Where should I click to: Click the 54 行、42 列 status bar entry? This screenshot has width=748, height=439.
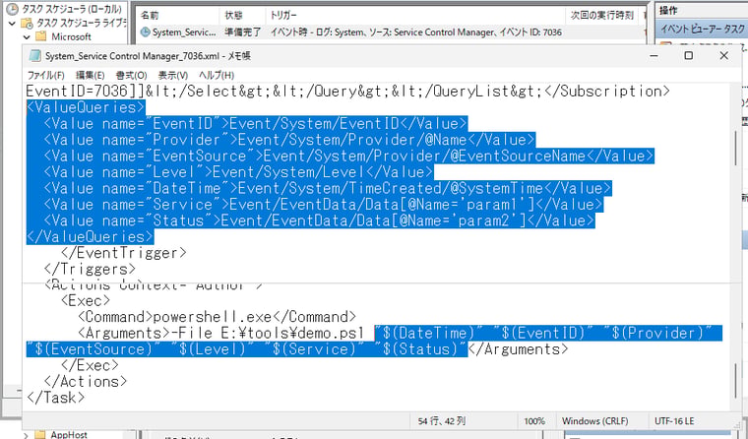[x=441, y=421]
